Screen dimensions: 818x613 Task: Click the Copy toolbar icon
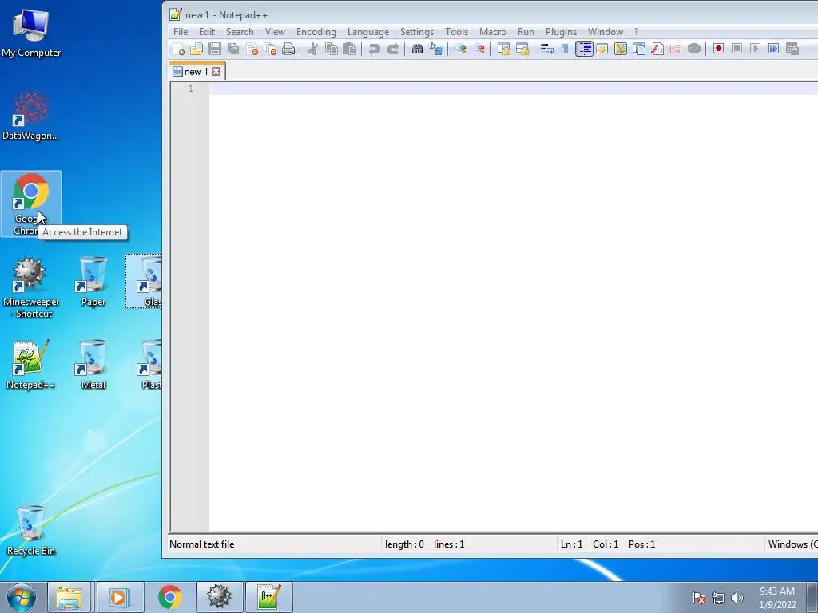[332, 49]
